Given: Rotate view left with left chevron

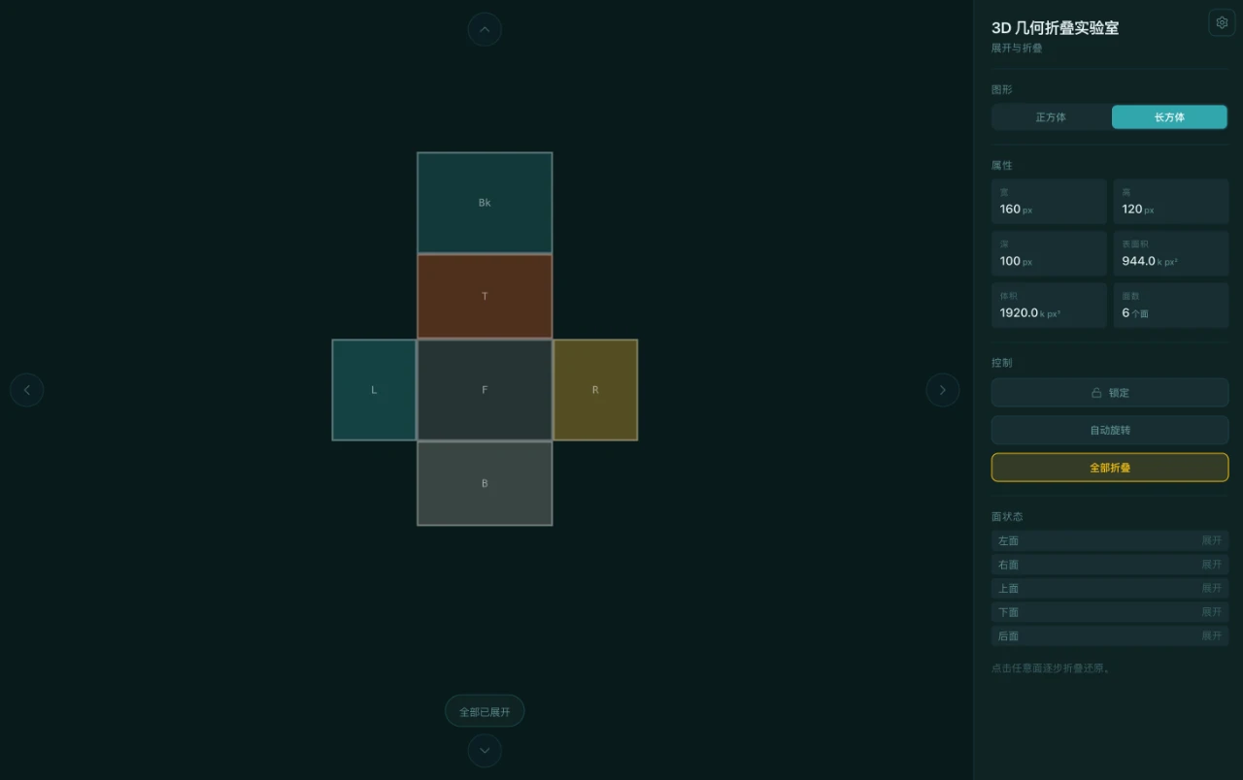Looking at the screenshot, I should click(27, 390).
